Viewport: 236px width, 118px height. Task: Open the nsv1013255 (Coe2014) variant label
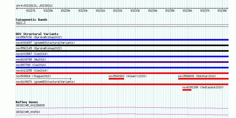pyautogui.click(x=32, y=71)
